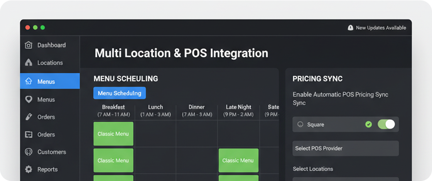Toggle the Square POS sync switch off

tap(386, 124)
